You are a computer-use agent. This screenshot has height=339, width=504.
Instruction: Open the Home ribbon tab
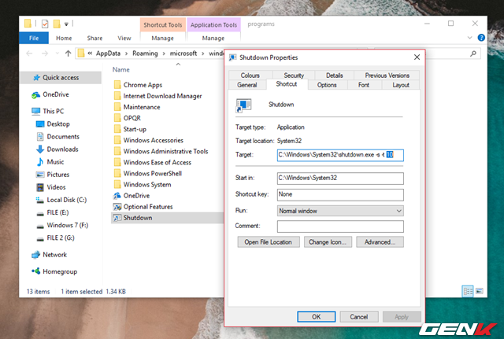click(64, 38)
